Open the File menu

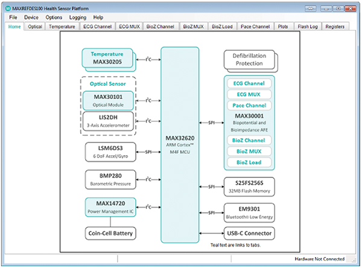13,18
